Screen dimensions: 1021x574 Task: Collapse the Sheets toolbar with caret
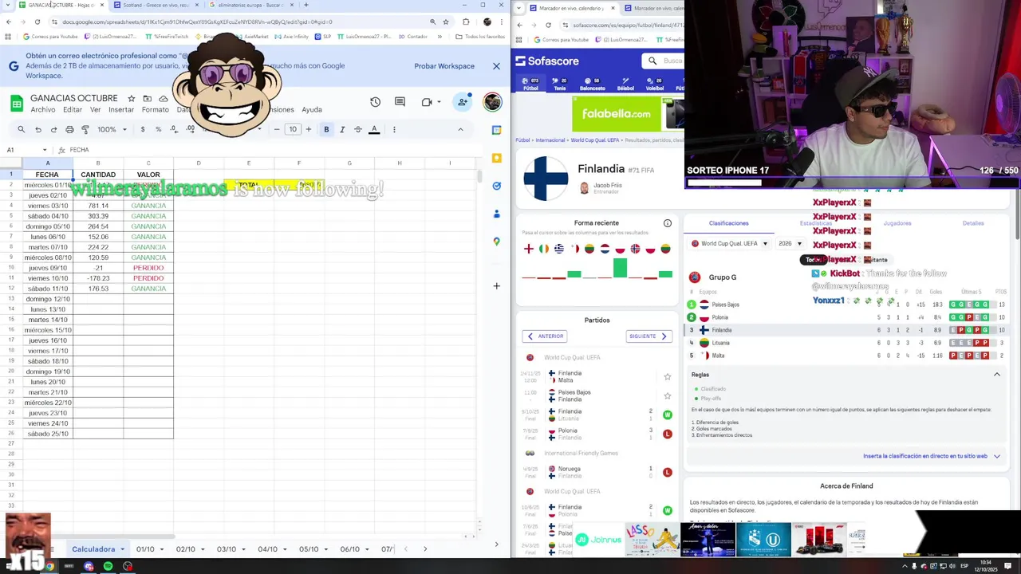pyautogui.click(x=460, y=129)
